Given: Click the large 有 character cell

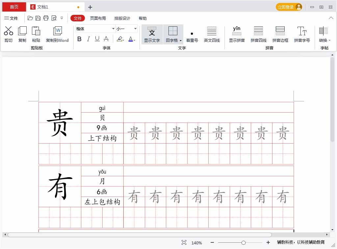Looking at the screenshot, I should click(x=60, y=186).
